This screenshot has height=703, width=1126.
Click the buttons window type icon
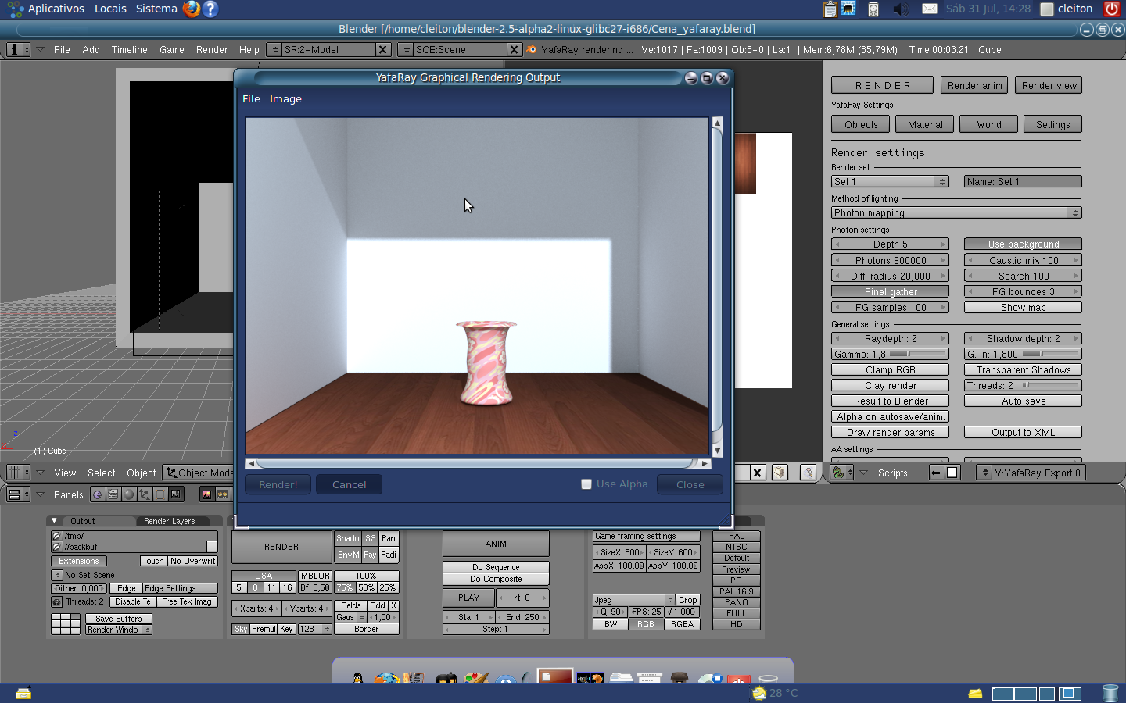[18, 494]
